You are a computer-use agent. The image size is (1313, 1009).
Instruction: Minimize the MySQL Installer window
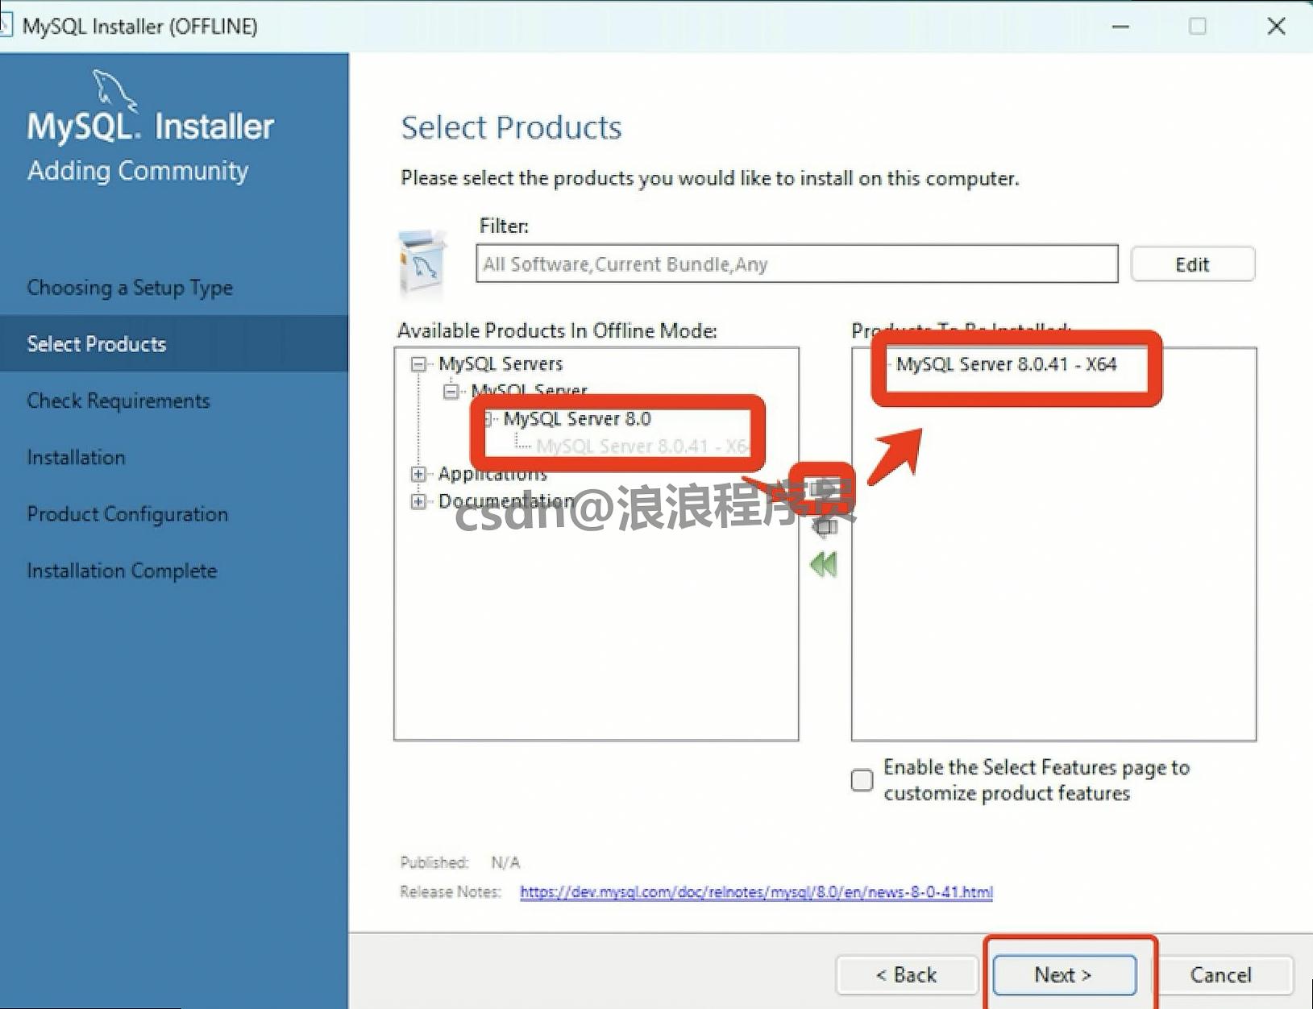click(1120, 26)
